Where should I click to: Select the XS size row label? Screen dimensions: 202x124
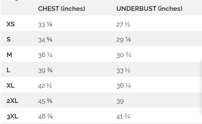pos(11,24)
